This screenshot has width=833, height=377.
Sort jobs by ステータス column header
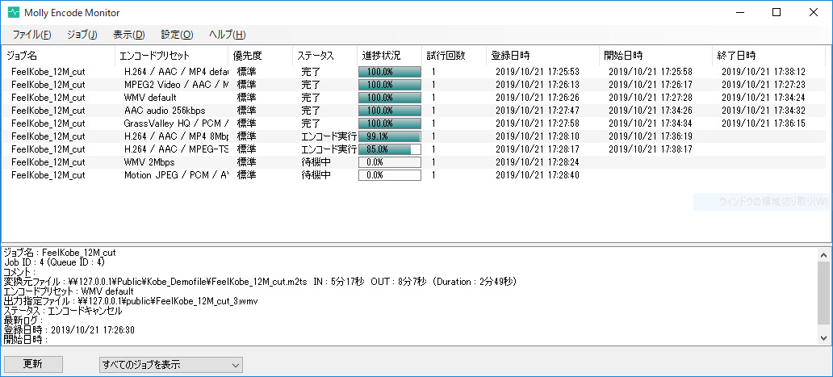(316, 56)
